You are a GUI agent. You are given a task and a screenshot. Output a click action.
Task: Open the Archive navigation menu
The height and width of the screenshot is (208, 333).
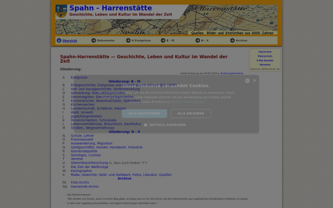click(x=241, y=40)
